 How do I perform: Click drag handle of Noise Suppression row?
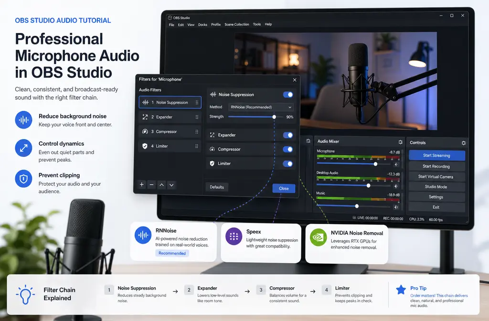[197, 102]
